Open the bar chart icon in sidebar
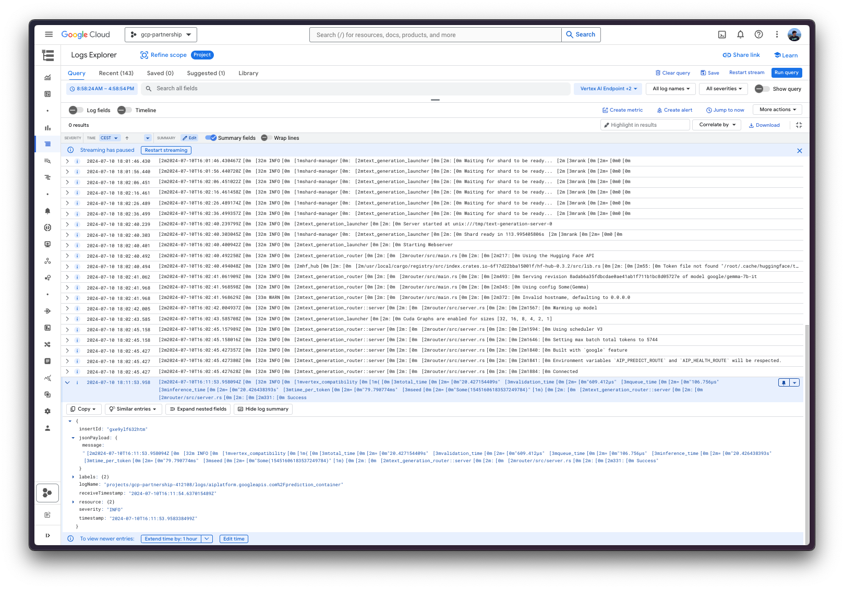 coord(47,127)
